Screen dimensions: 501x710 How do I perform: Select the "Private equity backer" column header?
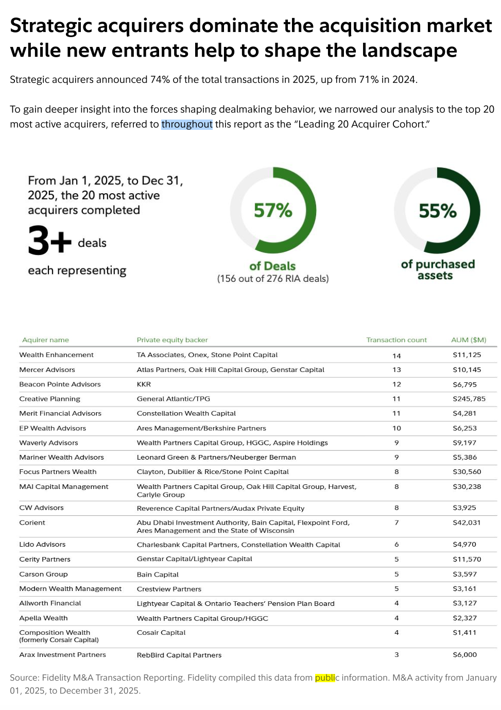tap(172, 340)
